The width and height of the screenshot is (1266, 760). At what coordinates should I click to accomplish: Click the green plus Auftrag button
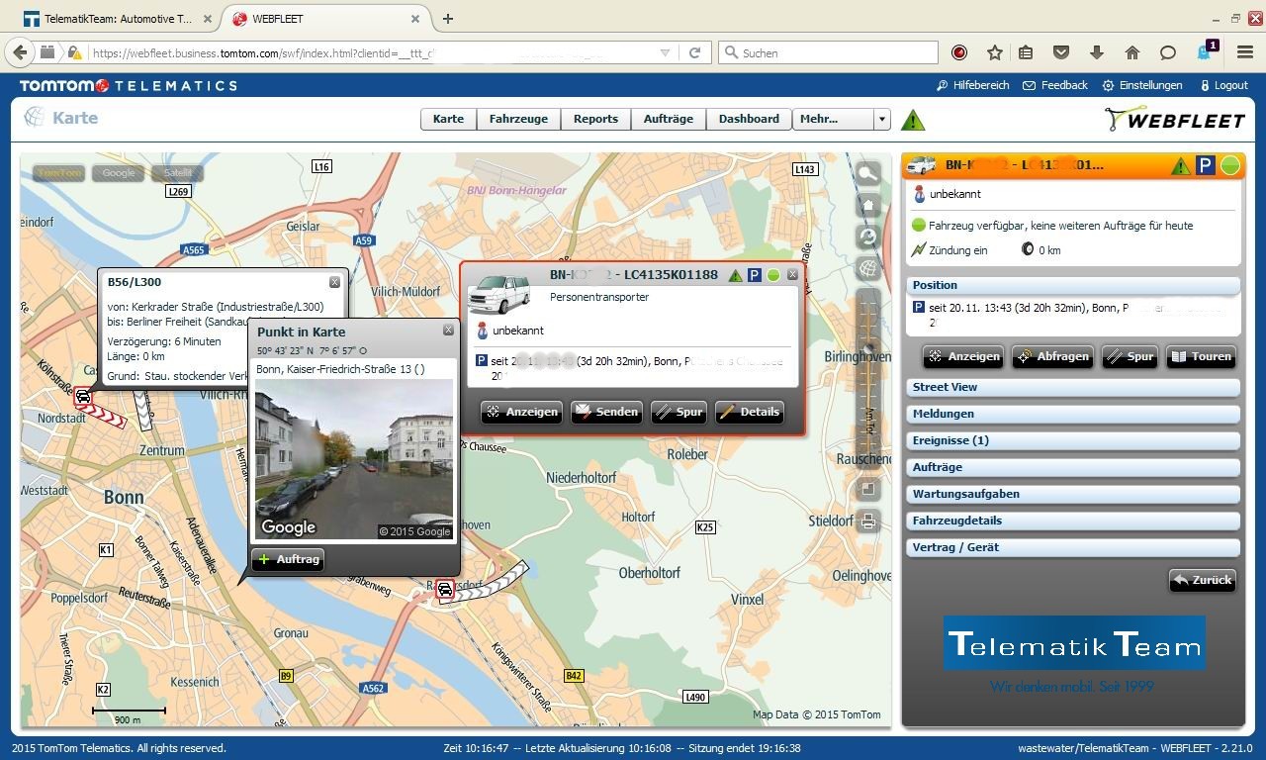click(x=288, y=559)
